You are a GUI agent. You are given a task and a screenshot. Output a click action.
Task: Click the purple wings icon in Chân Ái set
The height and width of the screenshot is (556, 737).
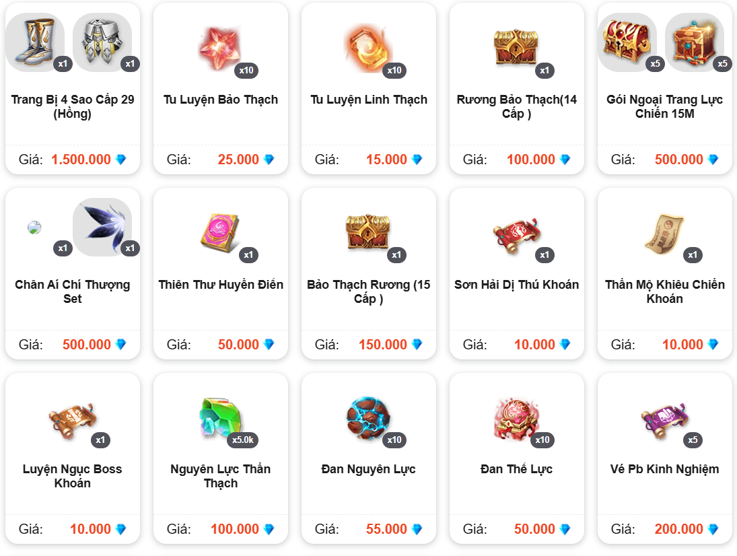click(102, 227)
